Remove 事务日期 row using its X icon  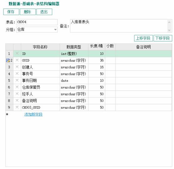pos(17,80)
